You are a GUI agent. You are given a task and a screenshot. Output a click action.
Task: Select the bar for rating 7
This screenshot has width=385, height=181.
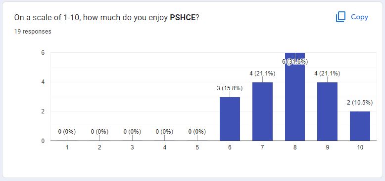[262, 111]
